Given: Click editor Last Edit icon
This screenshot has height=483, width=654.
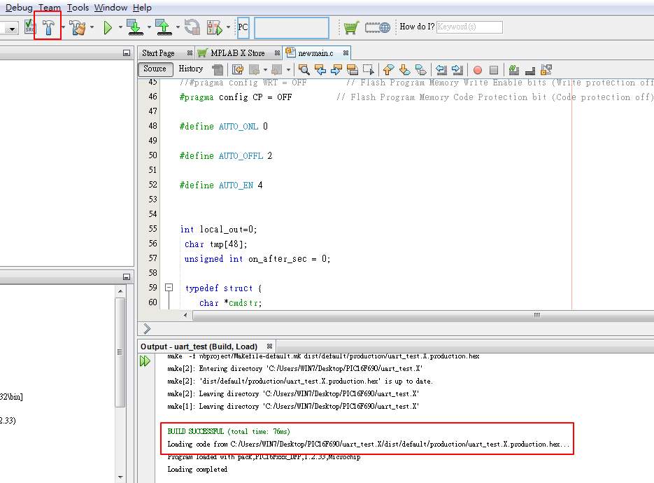Looking at the screenshot, I should (238, 70).
